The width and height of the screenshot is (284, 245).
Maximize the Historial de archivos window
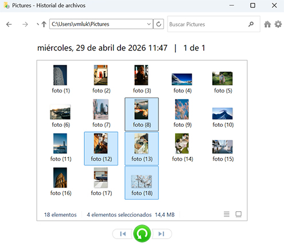(x=252, y=5)
